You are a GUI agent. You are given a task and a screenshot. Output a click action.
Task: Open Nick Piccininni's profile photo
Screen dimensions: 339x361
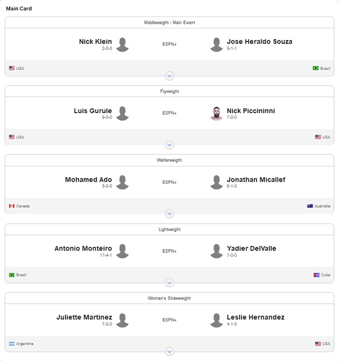tap(216, 114)
